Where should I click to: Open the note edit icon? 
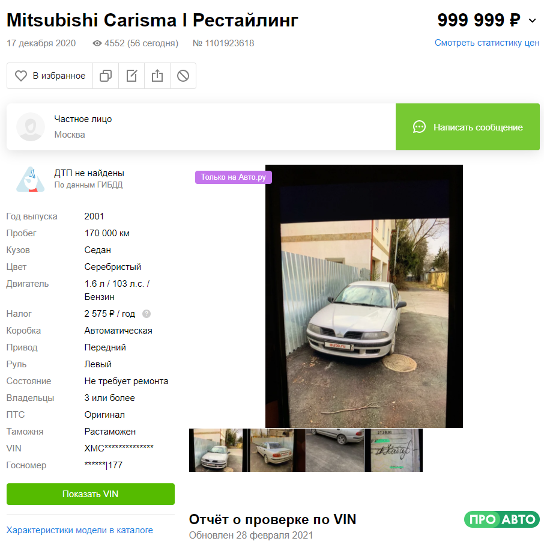pyautogui.click(x=131, y=76)
